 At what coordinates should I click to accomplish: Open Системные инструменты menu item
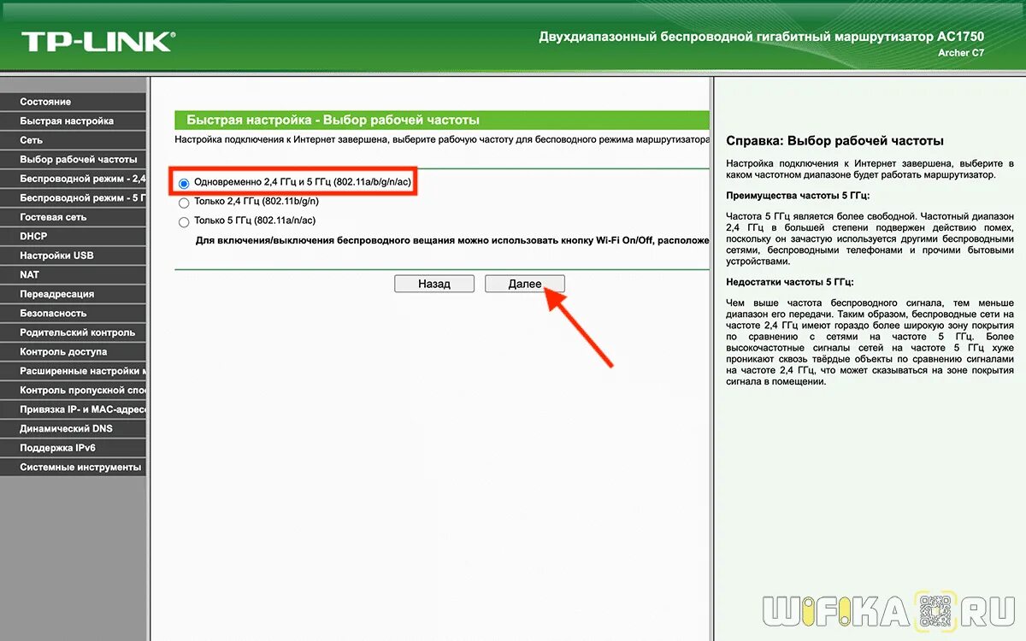(73, 467)
